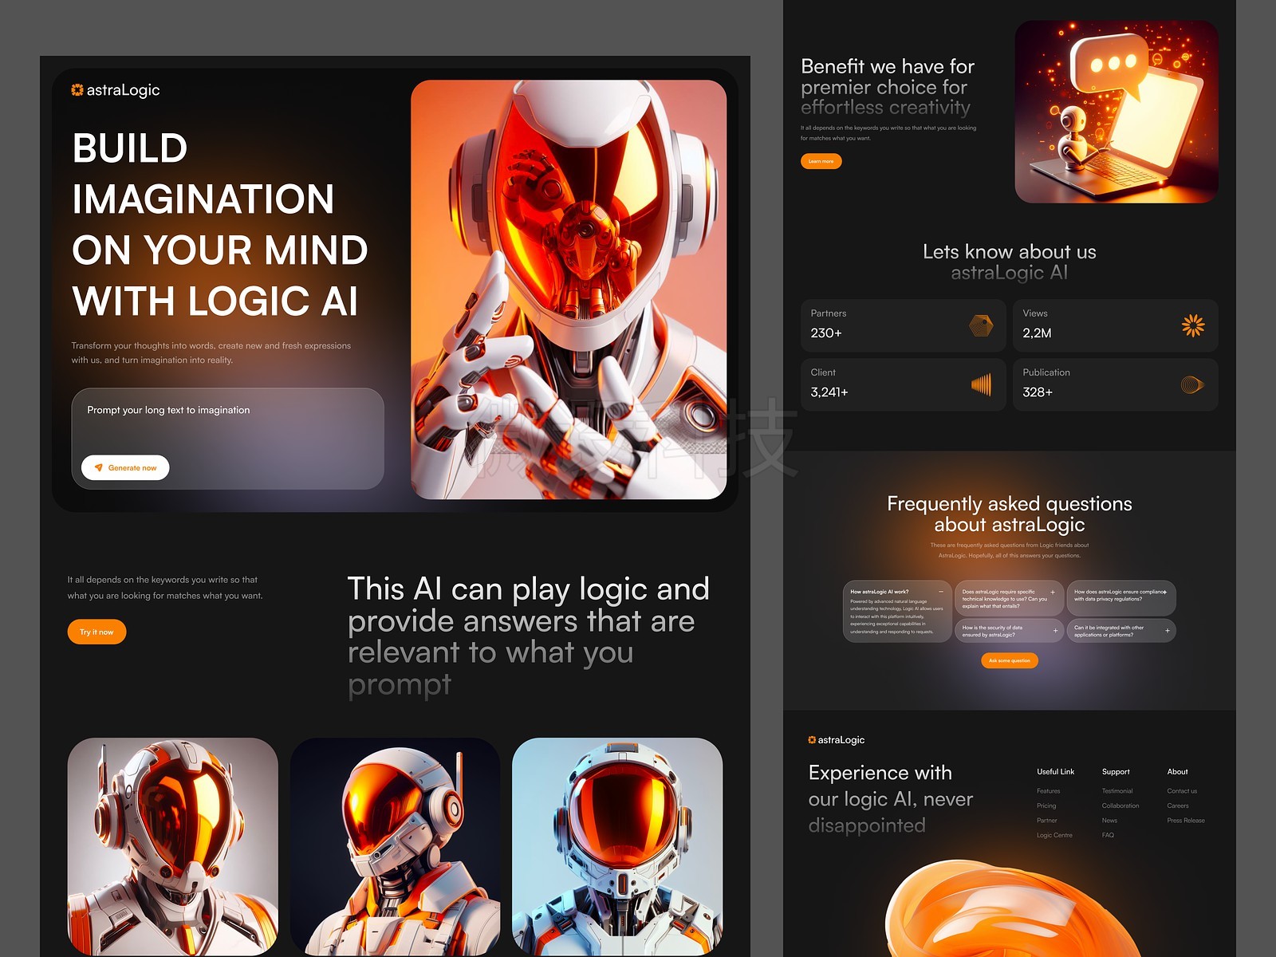Click the 'Support' footer heading
Image resolution: width=1276 pixels, height=957 pixels.
point(1116,771)
